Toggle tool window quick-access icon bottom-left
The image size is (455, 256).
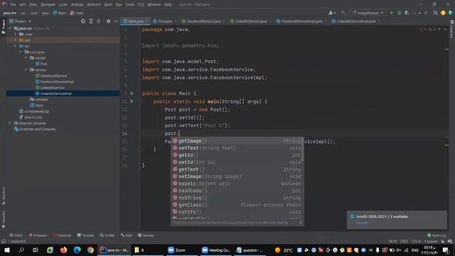pos(4,242)
